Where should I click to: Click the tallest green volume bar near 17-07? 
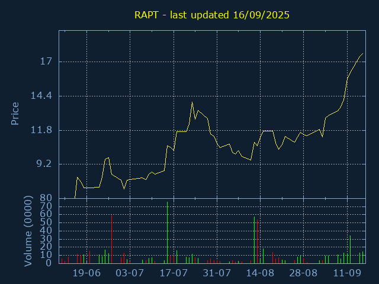point(167,233)
